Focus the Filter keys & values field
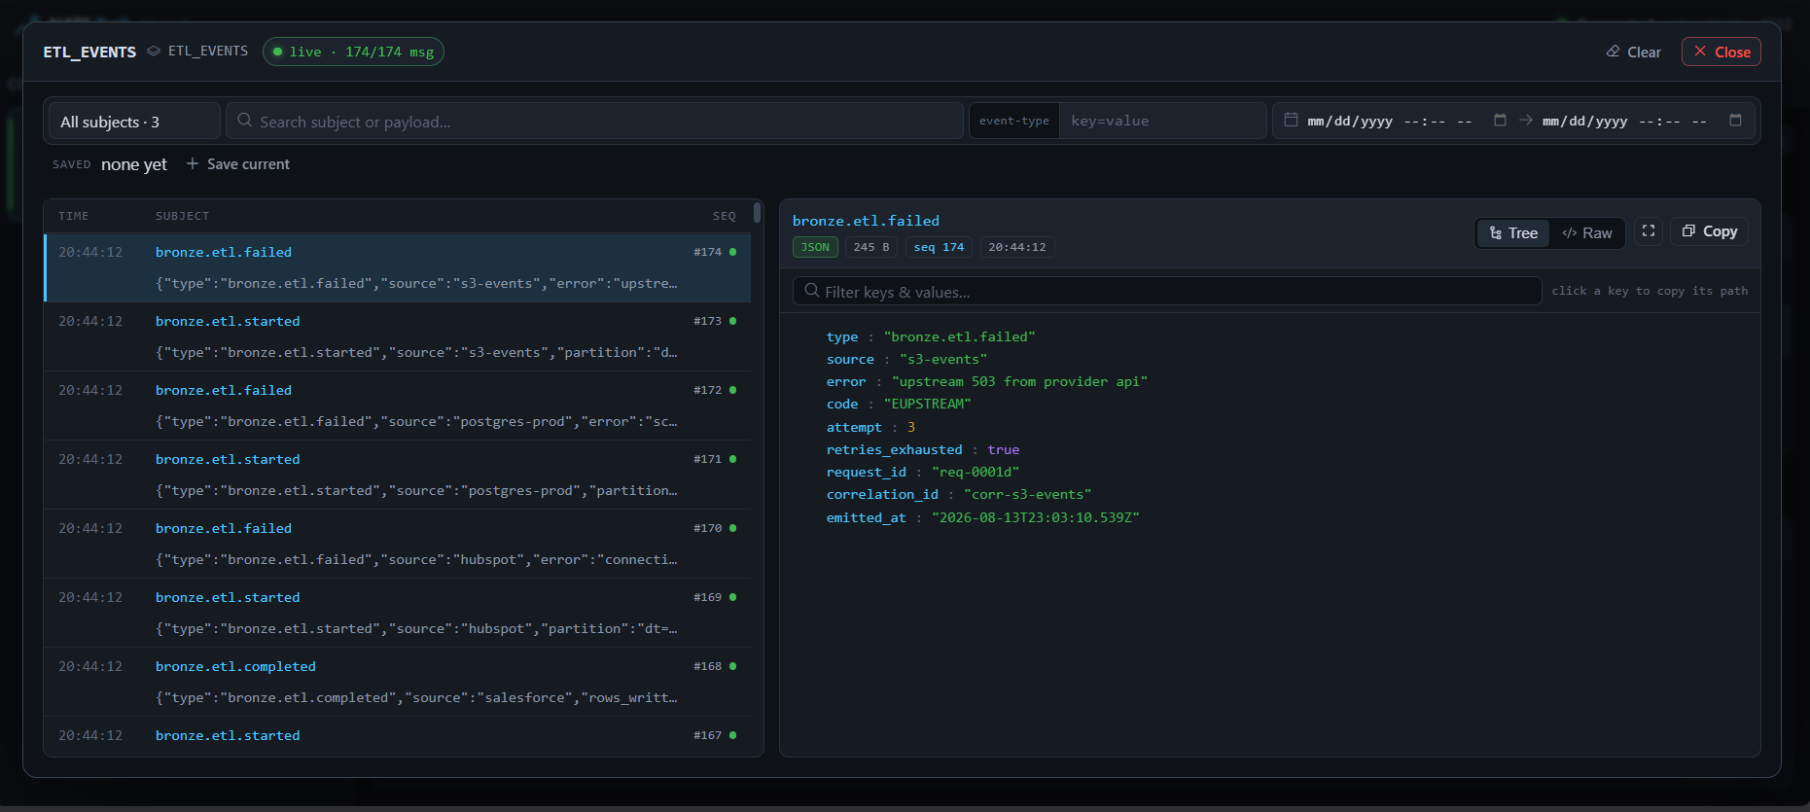 1167,292
